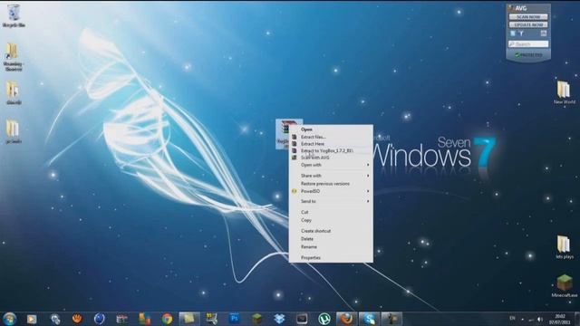Choose Create shortcut
Viewport: 580px width, 326px height.
click(x=331, y=231)
